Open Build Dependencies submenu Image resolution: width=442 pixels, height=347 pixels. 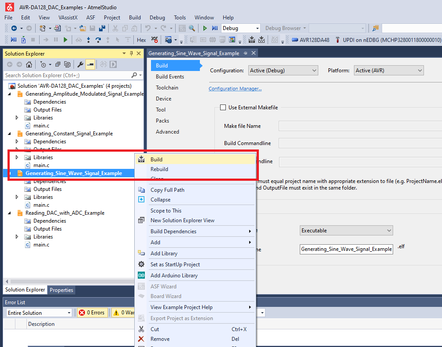click(195, 231)
